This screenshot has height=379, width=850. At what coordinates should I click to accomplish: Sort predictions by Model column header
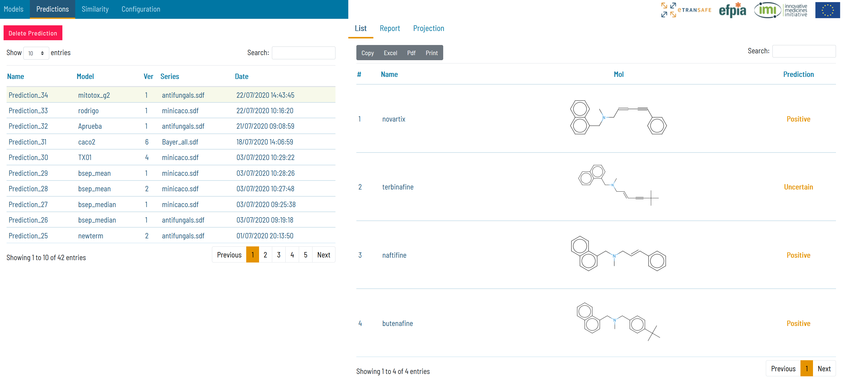click(85, 76)
